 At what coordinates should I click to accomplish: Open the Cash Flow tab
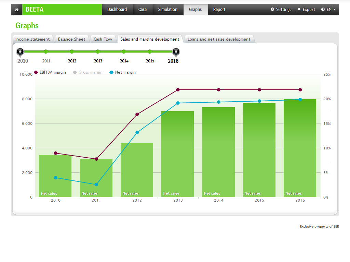103,39
